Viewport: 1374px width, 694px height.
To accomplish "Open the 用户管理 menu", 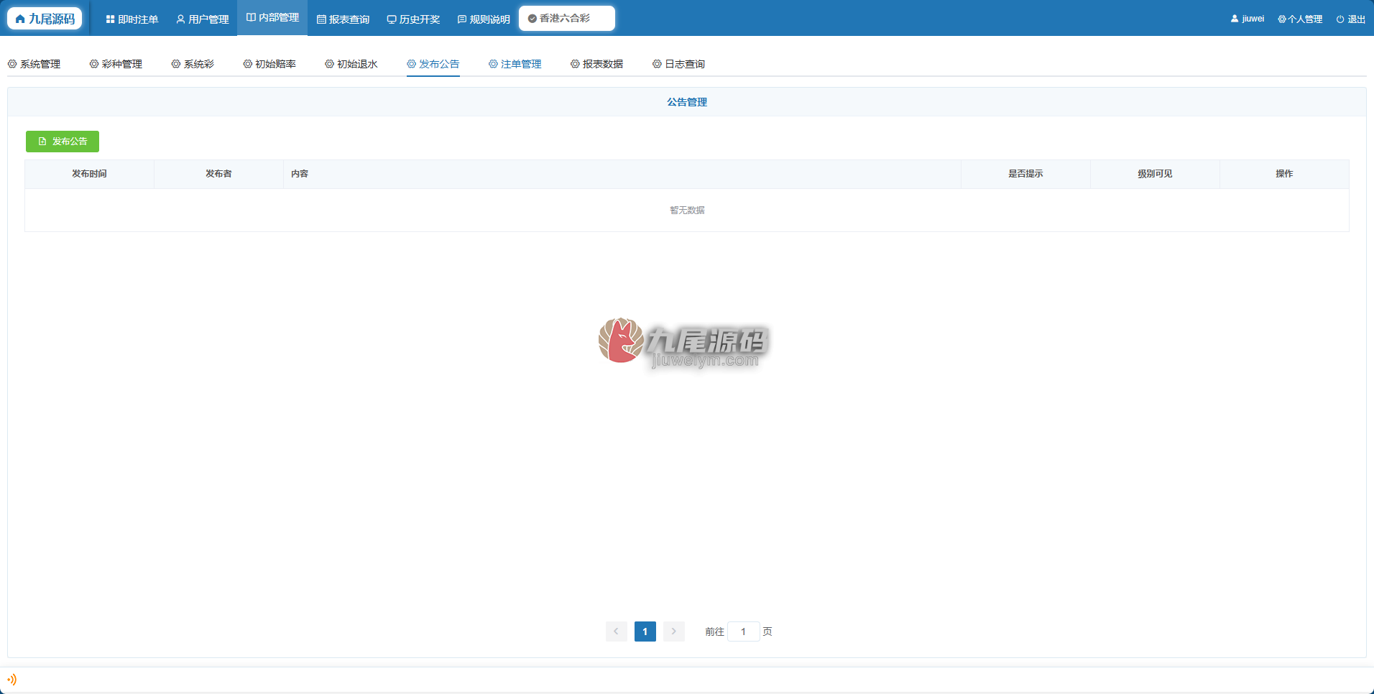I will (x=203, y=19).
